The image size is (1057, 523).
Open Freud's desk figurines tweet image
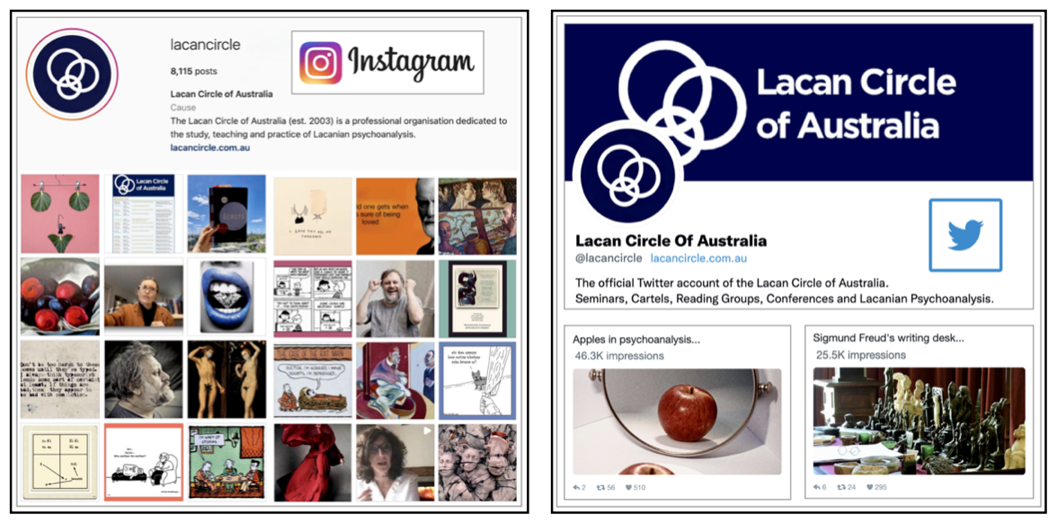point(919,421)
